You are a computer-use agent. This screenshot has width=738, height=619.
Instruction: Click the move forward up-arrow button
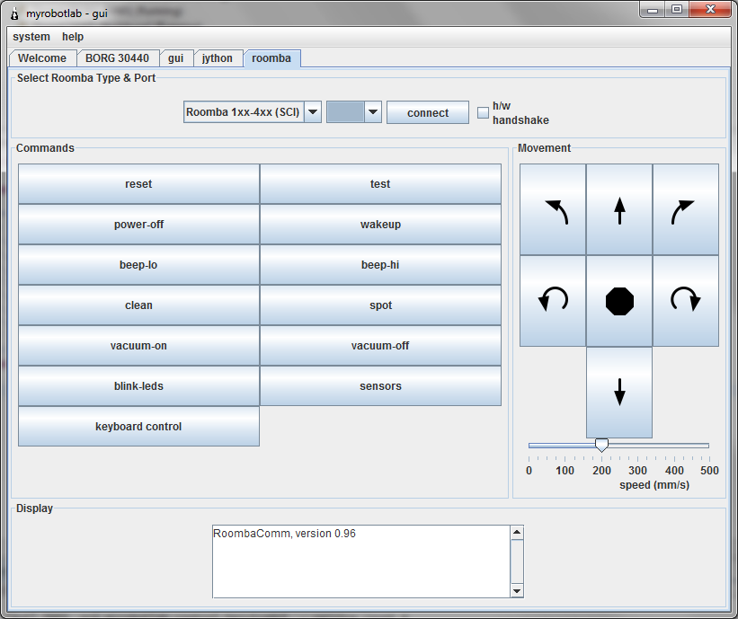pyautogui.click(x=619, y=210)
